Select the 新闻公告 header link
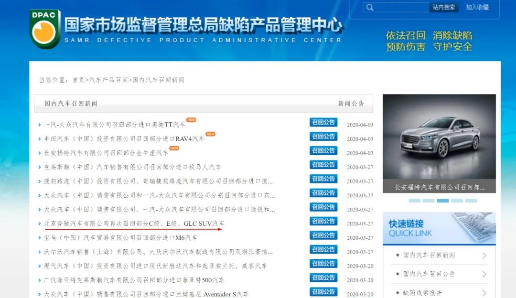Screen dimensions: 516x298 point(351,104)
